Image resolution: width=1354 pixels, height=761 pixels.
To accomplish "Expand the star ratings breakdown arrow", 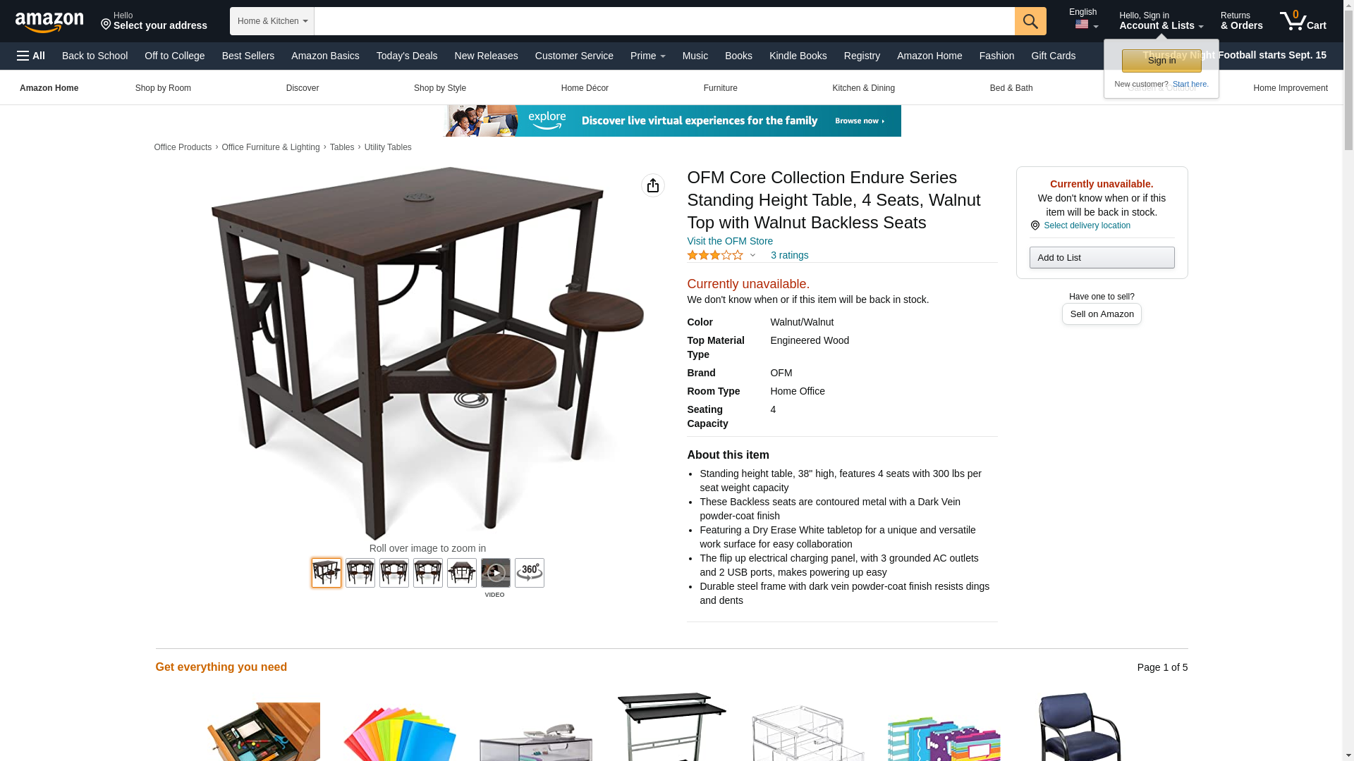I will click(x=752, y=255).
